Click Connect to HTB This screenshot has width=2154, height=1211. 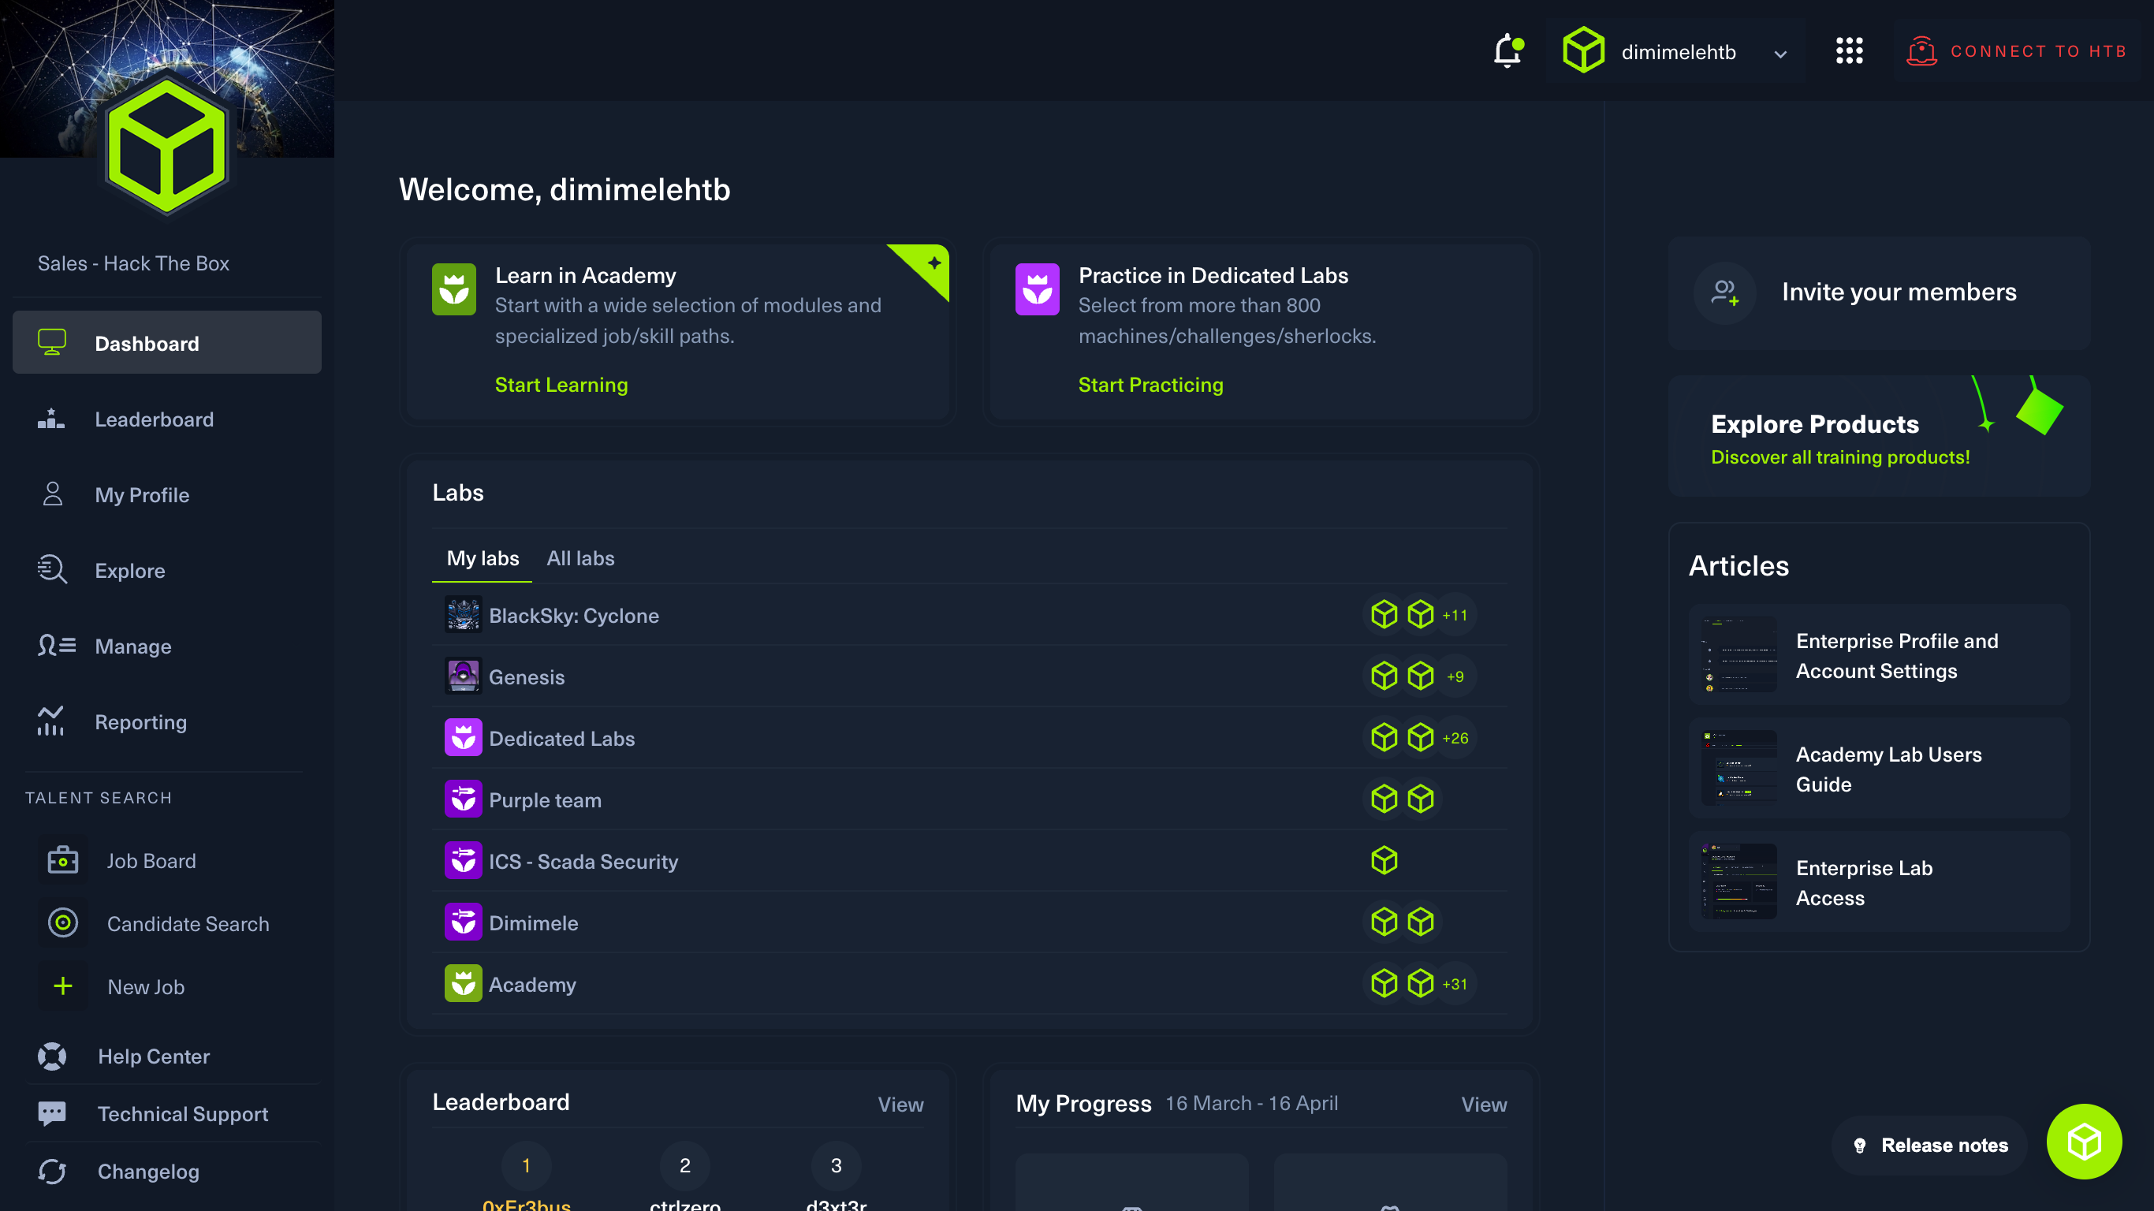point(2016,51)
